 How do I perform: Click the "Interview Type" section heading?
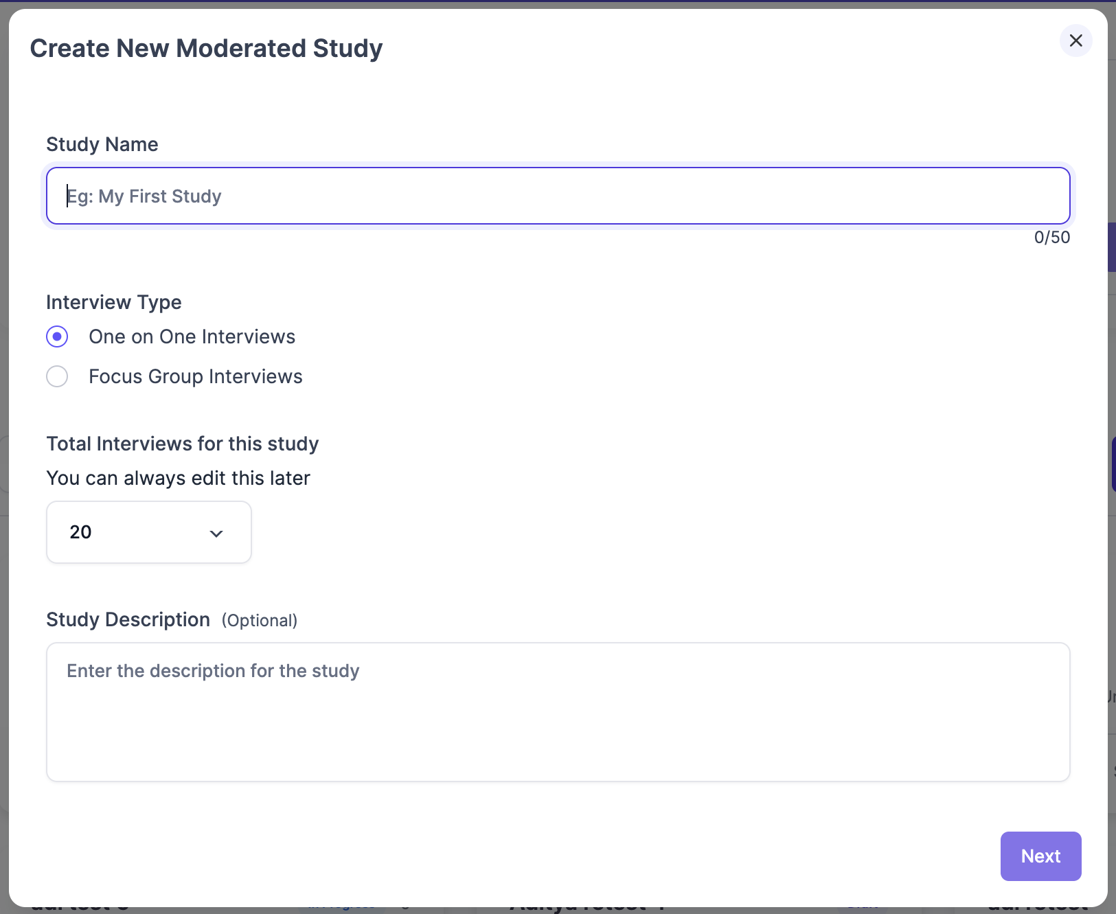114,302
